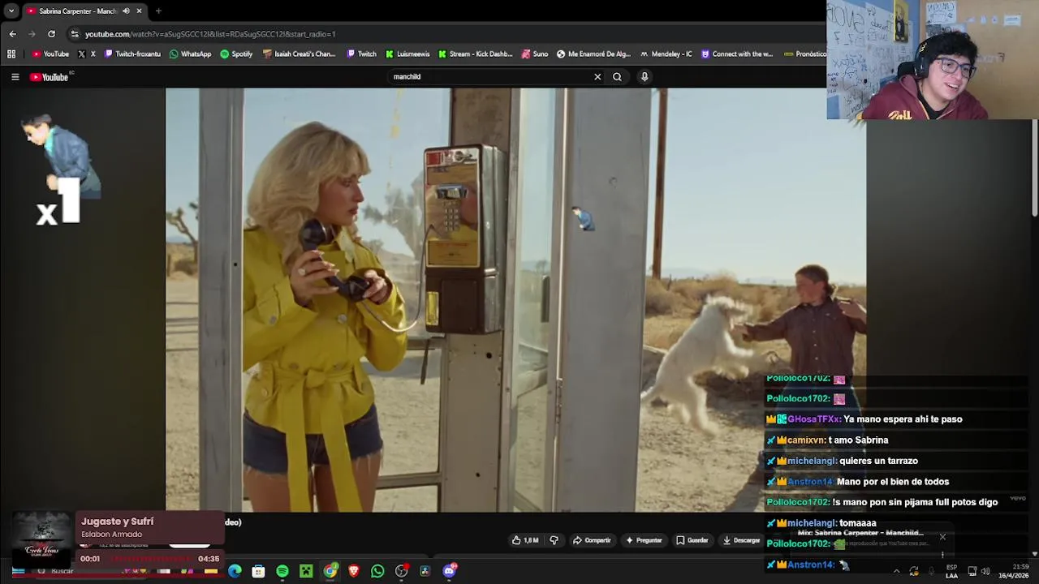
Task: Open the Luismeewis Kick bookmark
Action: tap(407, 54)
